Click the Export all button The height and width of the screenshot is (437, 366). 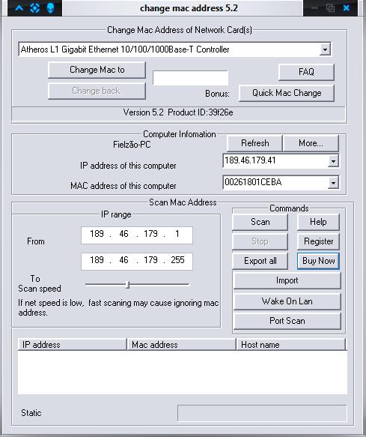point(260,261)
